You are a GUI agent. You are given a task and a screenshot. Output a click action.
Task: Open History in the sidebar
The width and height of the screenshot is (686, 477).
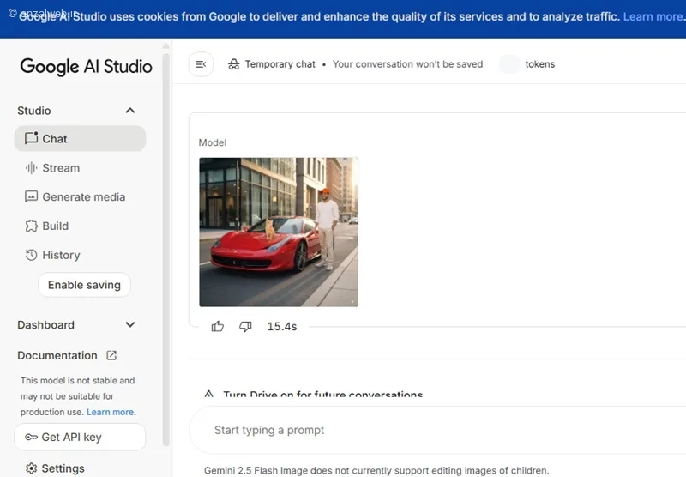61,255
